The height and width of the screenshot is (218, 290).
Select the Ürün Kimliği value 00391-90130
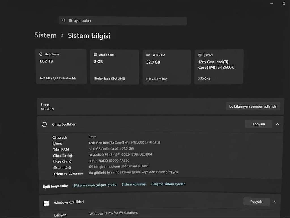pos(109,161)
